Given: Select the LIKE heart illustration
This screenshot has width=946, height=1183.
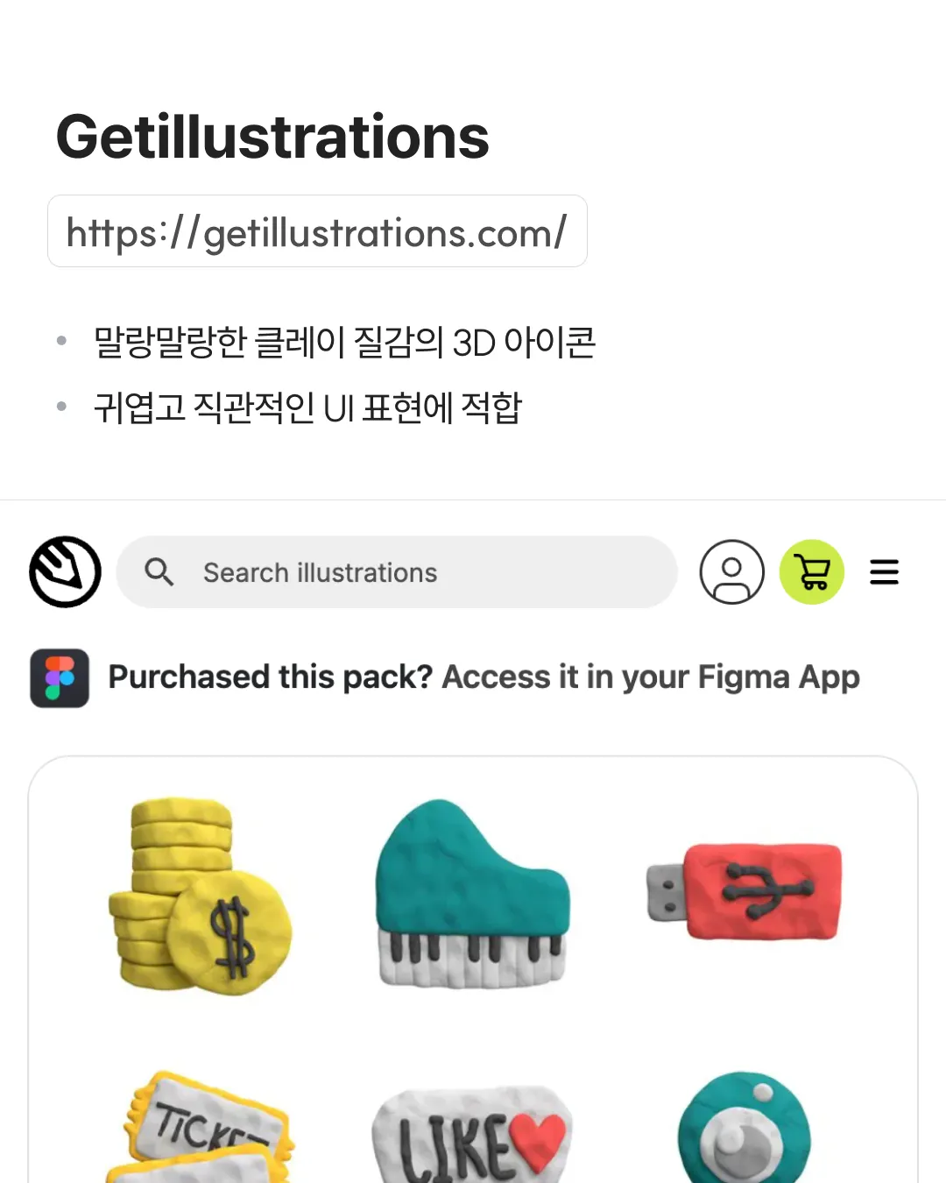Looking at the screenshot, I should [x=471, y=1136].
